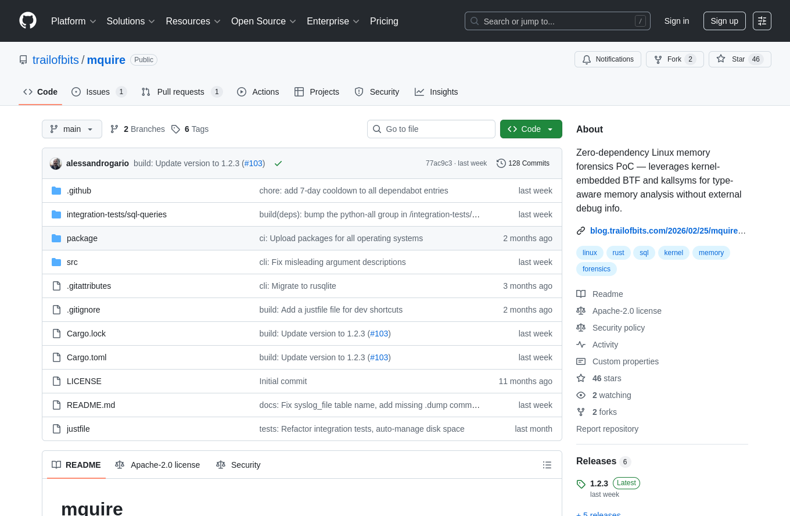Select the Apache-2.0 license tab

(x=157, y=465)
